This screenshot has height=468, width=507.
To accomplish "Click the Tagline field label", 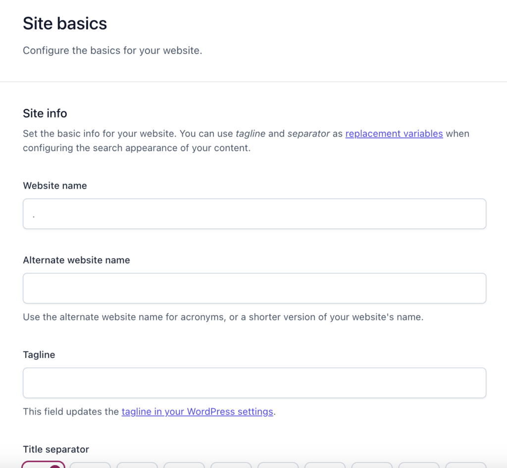I will point(39,355).
